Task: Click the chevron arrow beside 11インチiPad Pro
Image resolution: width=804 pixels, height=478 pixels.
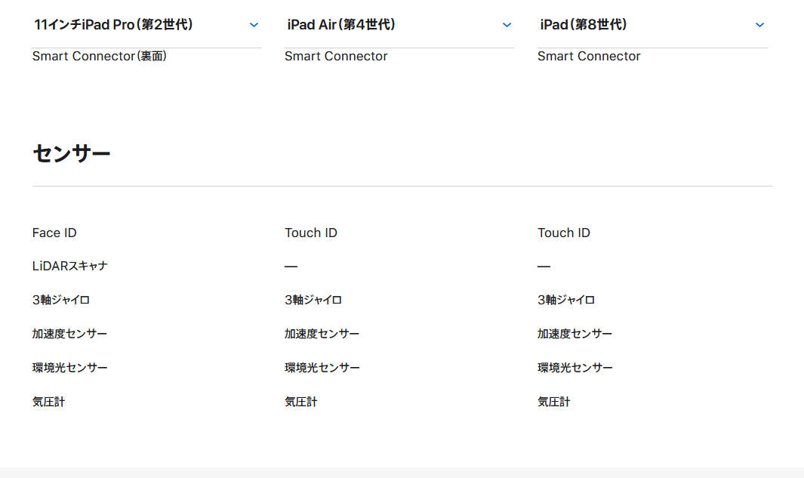Action: point(254,25)
